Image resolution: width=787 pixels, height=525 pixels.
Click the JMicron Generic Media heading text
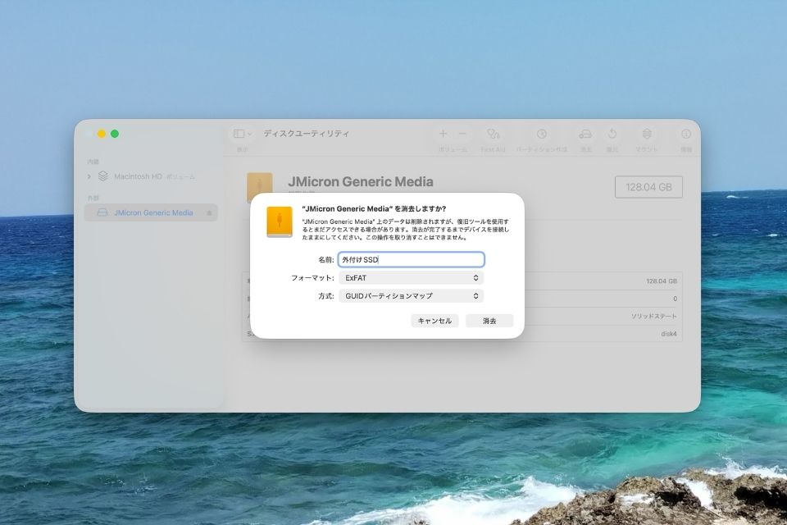click(361, 181)
